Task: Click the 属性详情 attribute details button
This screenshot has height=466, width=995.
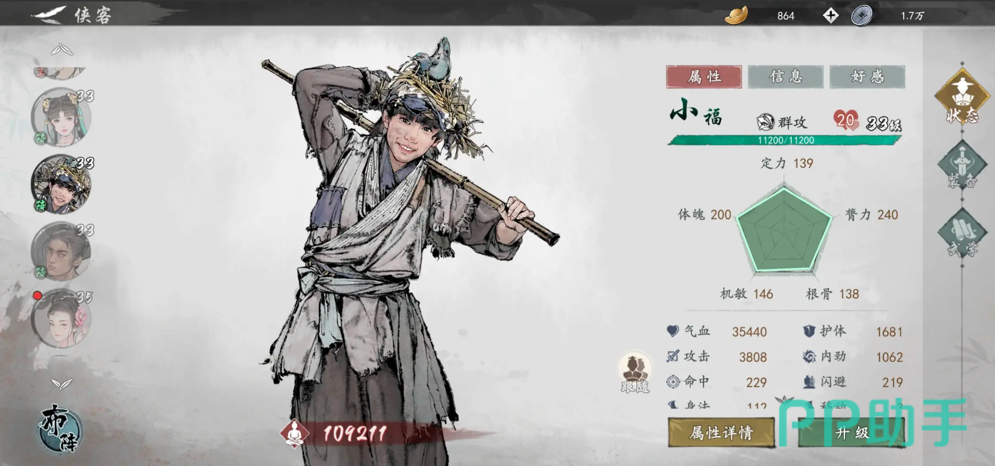Action: click(721, 432)
